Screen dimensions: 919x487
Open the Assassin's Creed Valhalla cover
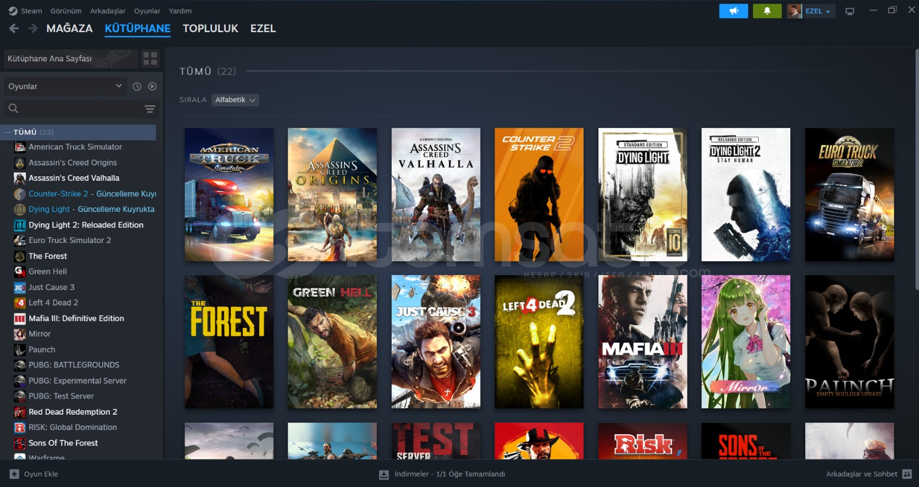pyautogui.click(x=436, y=195)
